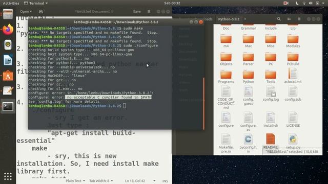Click the volume icon in the top bar
This screenshot has height=184, width=328.
[311, 3]
